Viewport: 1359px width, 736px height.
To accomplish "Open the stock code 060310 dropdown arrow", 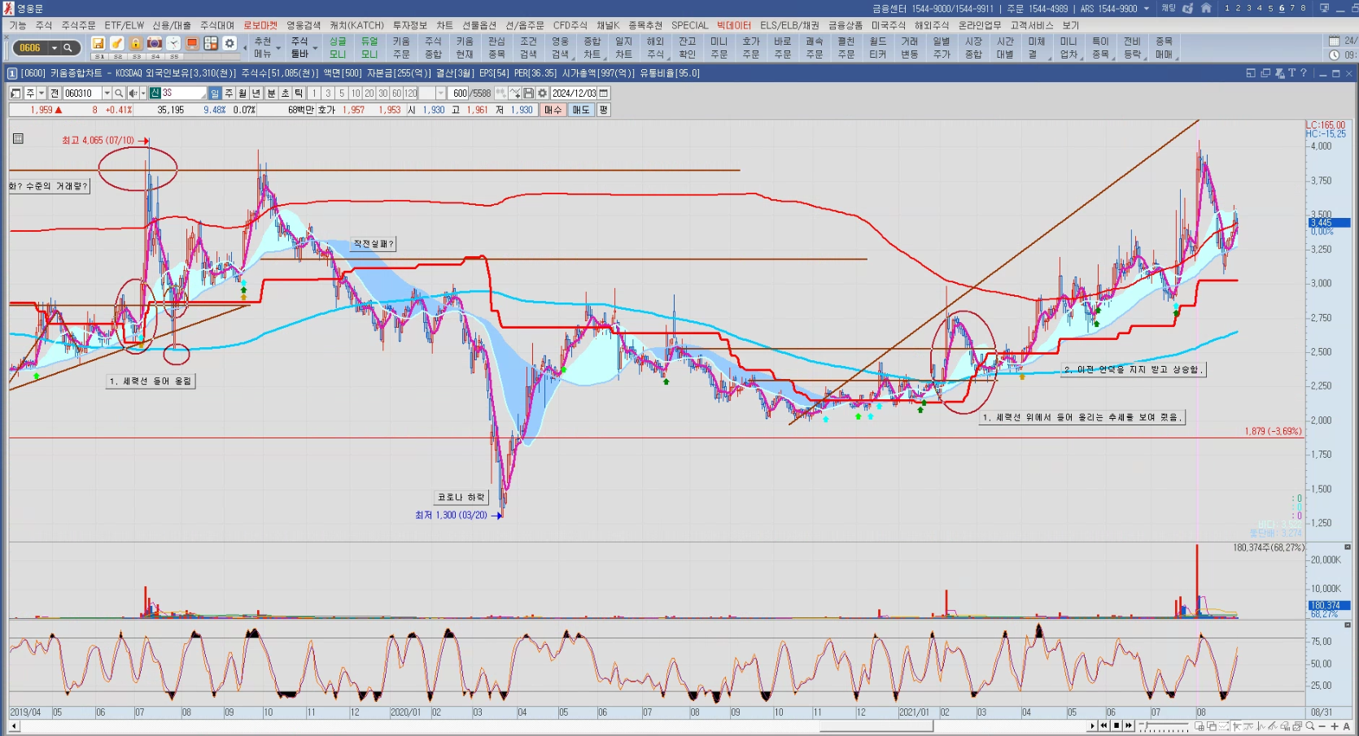I will pos(107,94).
